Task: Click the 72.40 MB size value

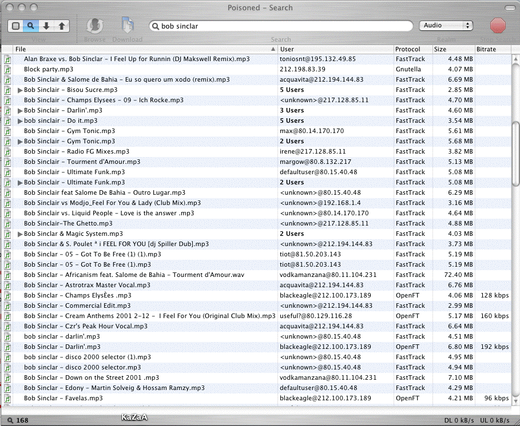Action: (458, 275)
